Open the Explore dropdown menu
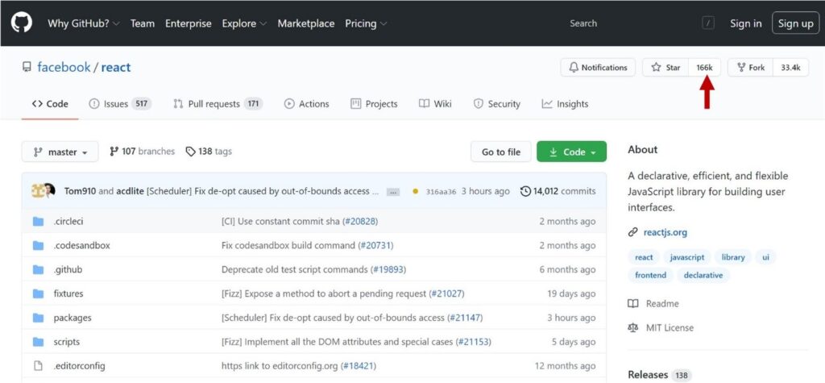 [x=244, y=23]
